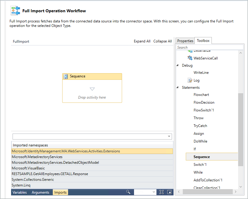Select Flowchart in the Toolbox
The image size is (248, 199).
click(x=201, y=95)
